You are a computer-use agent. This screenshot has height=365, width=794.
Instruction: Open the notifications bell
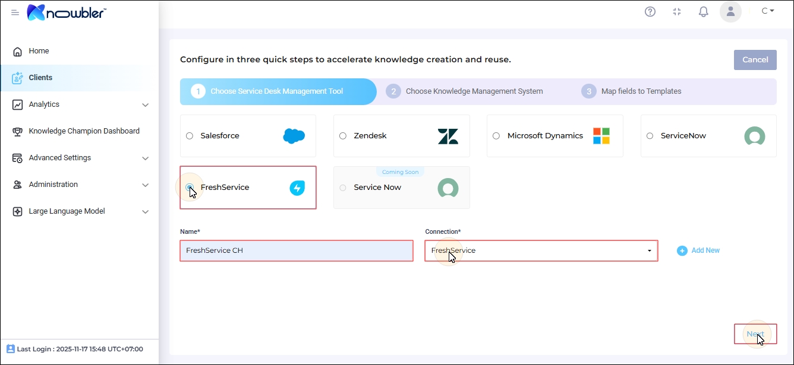point(704,11)
